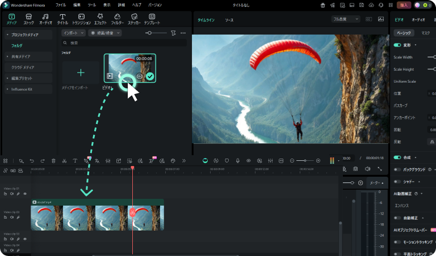The height and width of the screenshot is (256, 436).
Task: Take a preview snapshot with the camera icon
Action: click(355, 169)
